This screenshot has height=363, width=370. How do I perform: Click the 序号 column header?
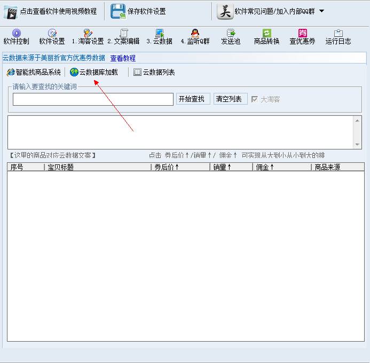(x=26, y=167)
